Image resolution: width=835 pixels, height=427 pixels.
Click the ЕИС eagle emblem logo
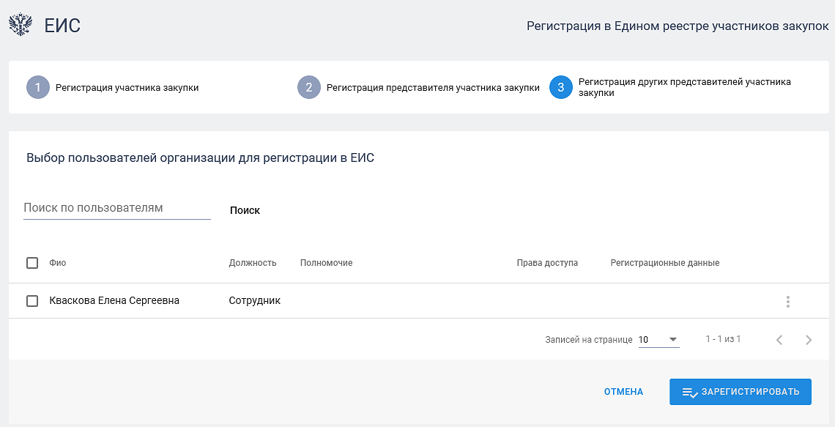[x=21, y=25]
